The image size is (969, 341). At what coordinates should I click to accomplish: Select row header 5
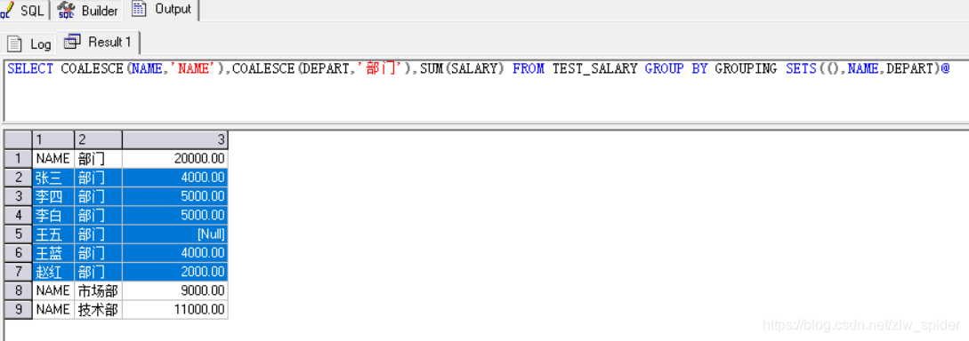[18, 234]
